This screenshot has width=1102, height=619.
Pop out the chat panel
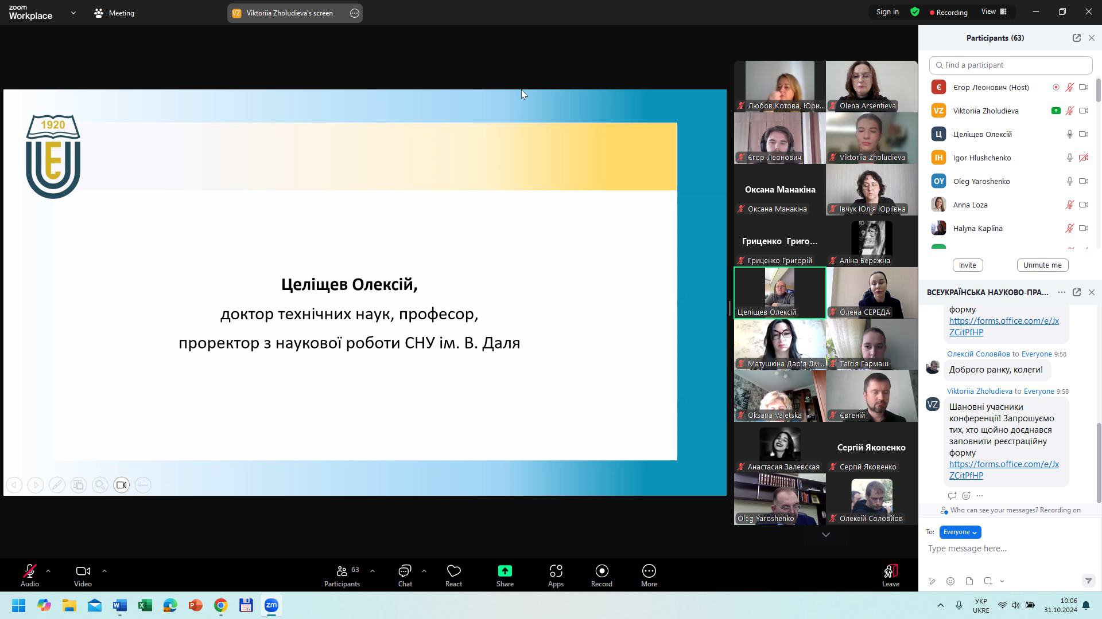(x=1077, y=292)
